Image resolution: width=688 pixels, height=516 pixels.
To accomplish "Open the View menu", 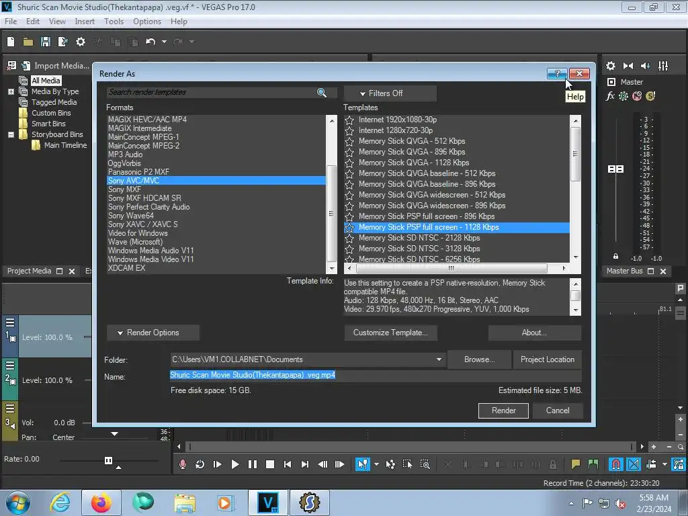I will click(x=57, y=21).
